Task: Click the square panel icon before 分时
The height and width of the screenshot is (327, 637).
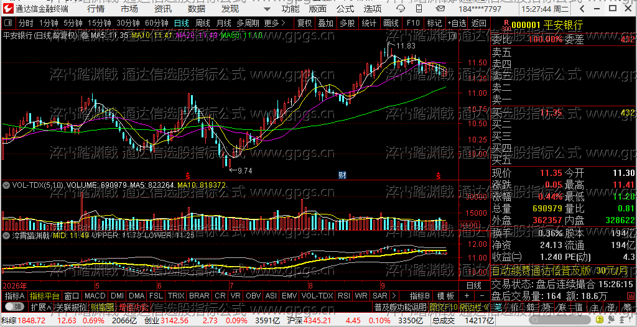Action: (9, 23)
